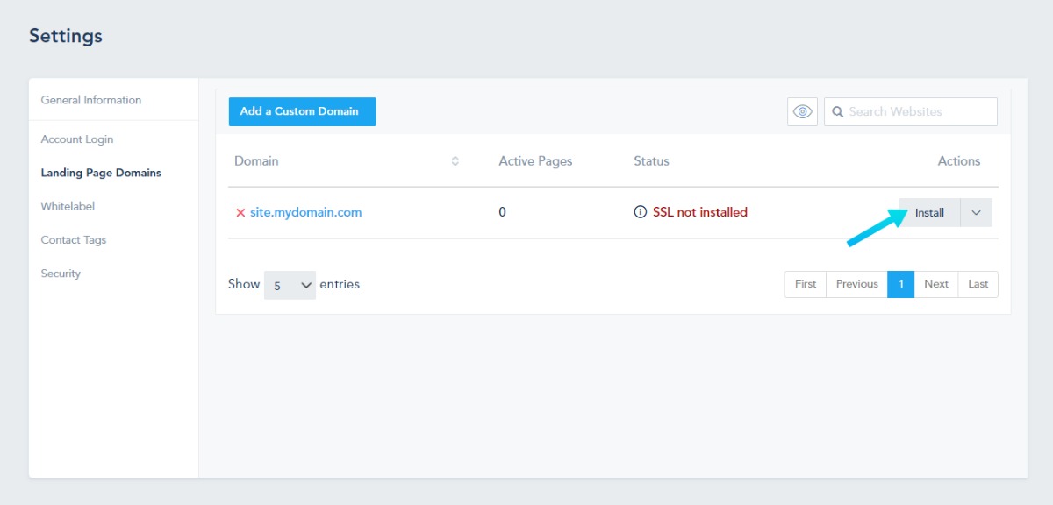Open the site.mydomain.com link

[x=305, y=212]
